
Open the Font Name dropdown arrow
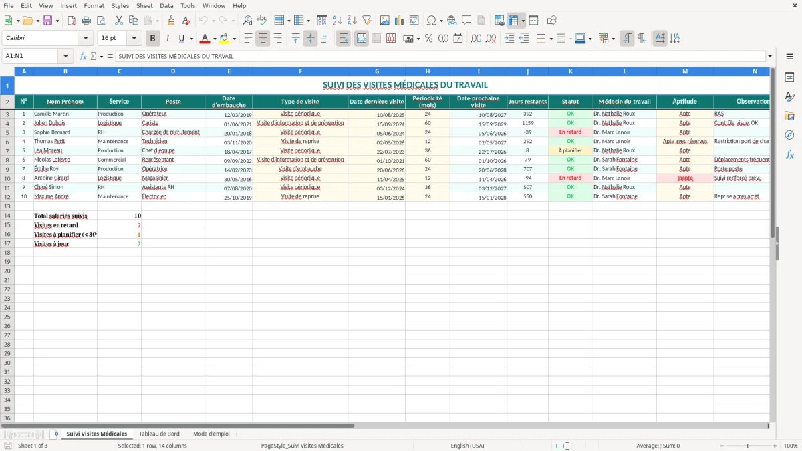(x=86, y=39)
